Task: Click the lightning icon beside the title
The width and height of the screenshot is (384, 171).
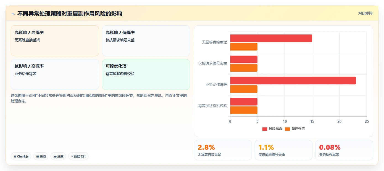Action: pyautogui.click(x=13, y=14)
